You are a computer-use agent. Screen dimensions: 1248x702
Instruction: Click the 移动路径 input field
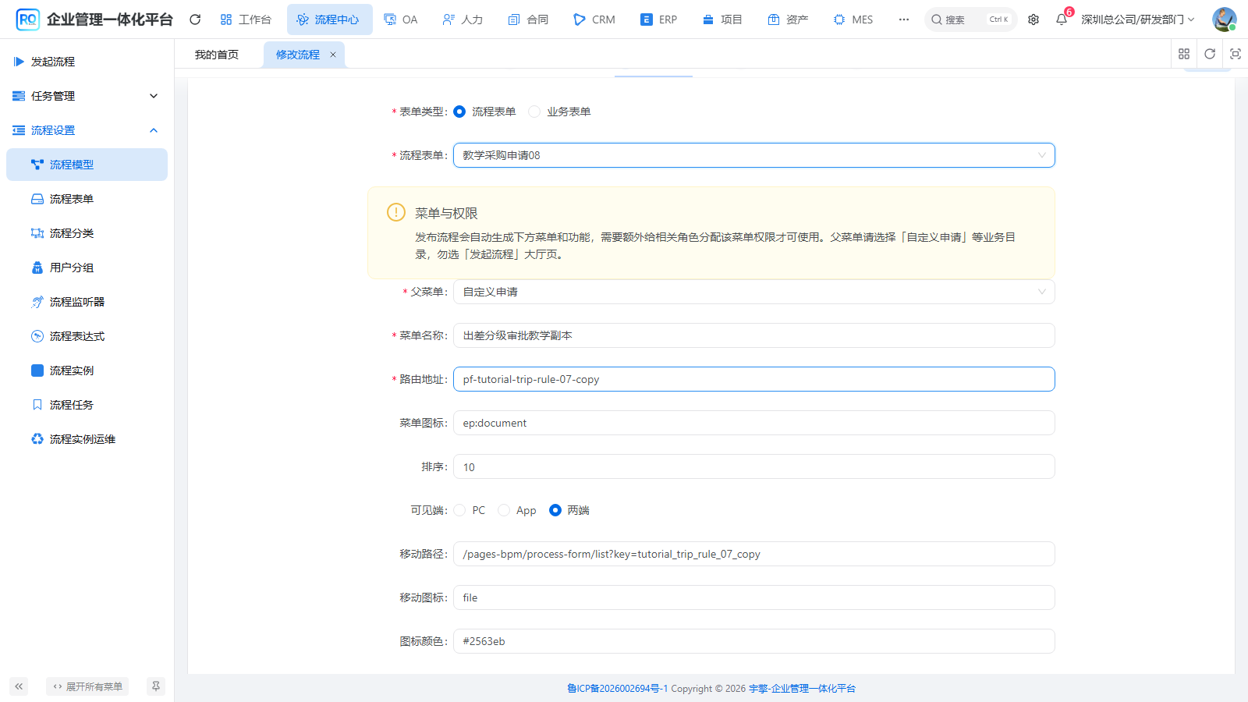(x=754, y=554)
